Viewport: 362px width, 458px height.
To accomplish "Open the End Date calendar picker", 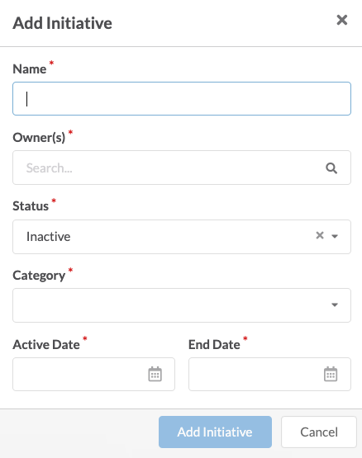I will [x=331, y=374].
